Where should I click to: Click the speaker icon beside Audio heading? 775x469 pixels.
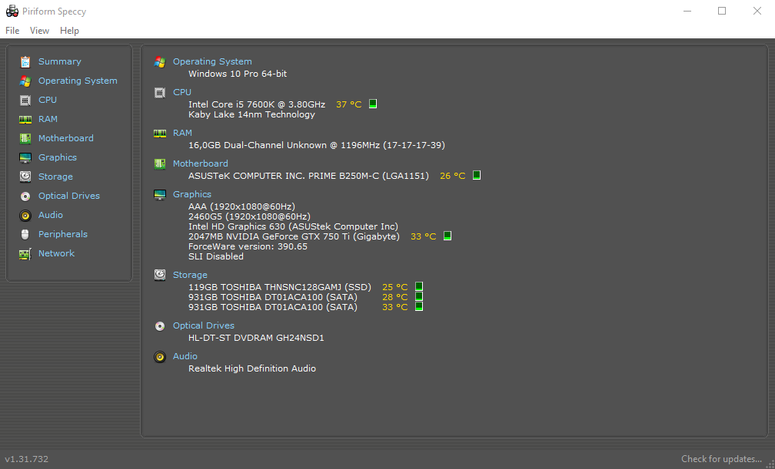tap(160, 356)
